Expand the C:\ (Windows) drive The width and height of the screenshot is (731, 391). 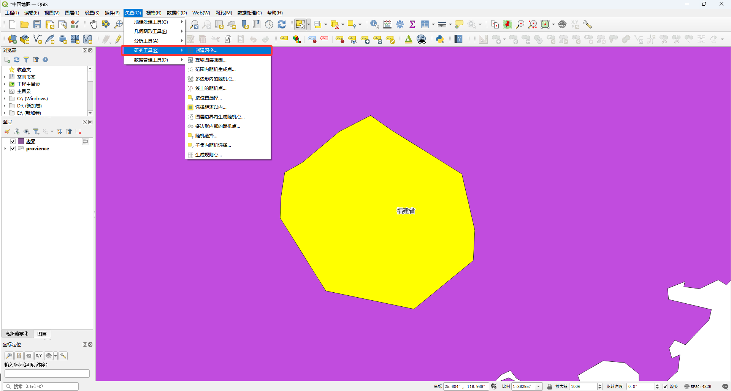pyautogui.click(x=5, y=98)
